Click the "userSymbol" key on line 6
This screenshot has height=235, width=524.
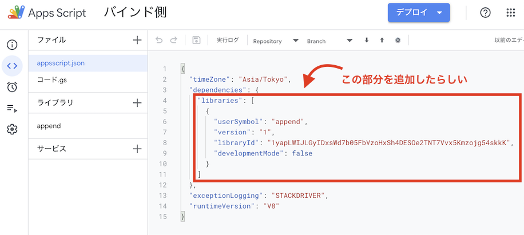[240, 122]
